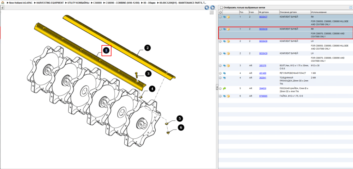353x169 pixels.
Task: Select the 'ГАЙКА ,M12 x 1.75, Cl 8' description
Action: pyautogui.click(x=292, y=96)
